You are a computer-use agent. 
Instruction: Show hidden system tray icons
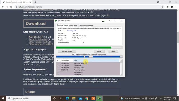(x=143, y=98)
